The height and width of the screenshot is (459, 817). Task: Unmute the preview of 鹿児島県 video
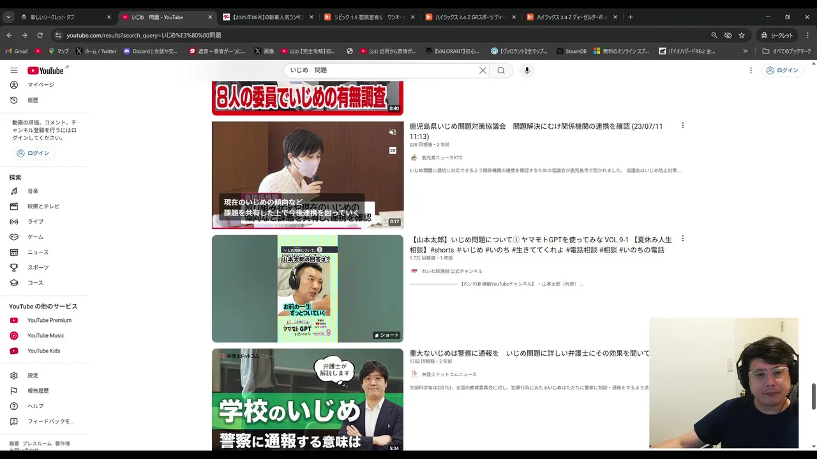tap(393, 133)
